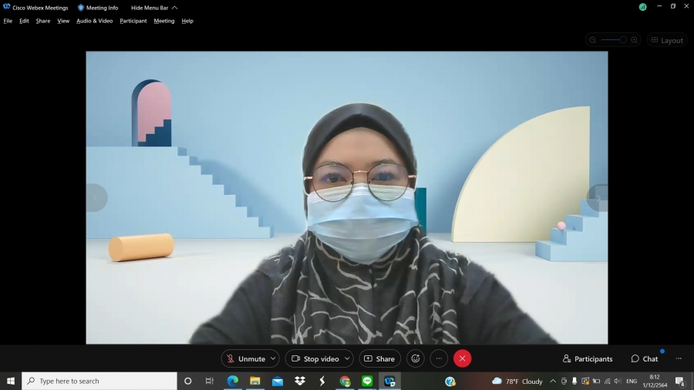Open the reactions emoji icon
The image size is (694, 390).
(416, 358)
